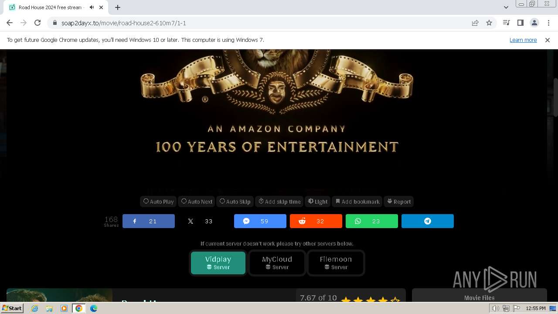Open a new tab with the plus button
Image resolution: width=558 pixels, height=314 pixels.
tap(118, 7)
